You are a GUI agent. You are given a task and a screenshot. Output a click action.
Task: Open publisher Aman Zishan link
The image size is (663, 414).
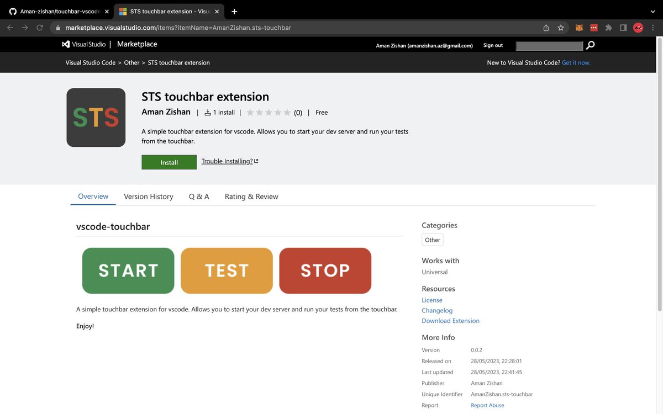(166, 112)
